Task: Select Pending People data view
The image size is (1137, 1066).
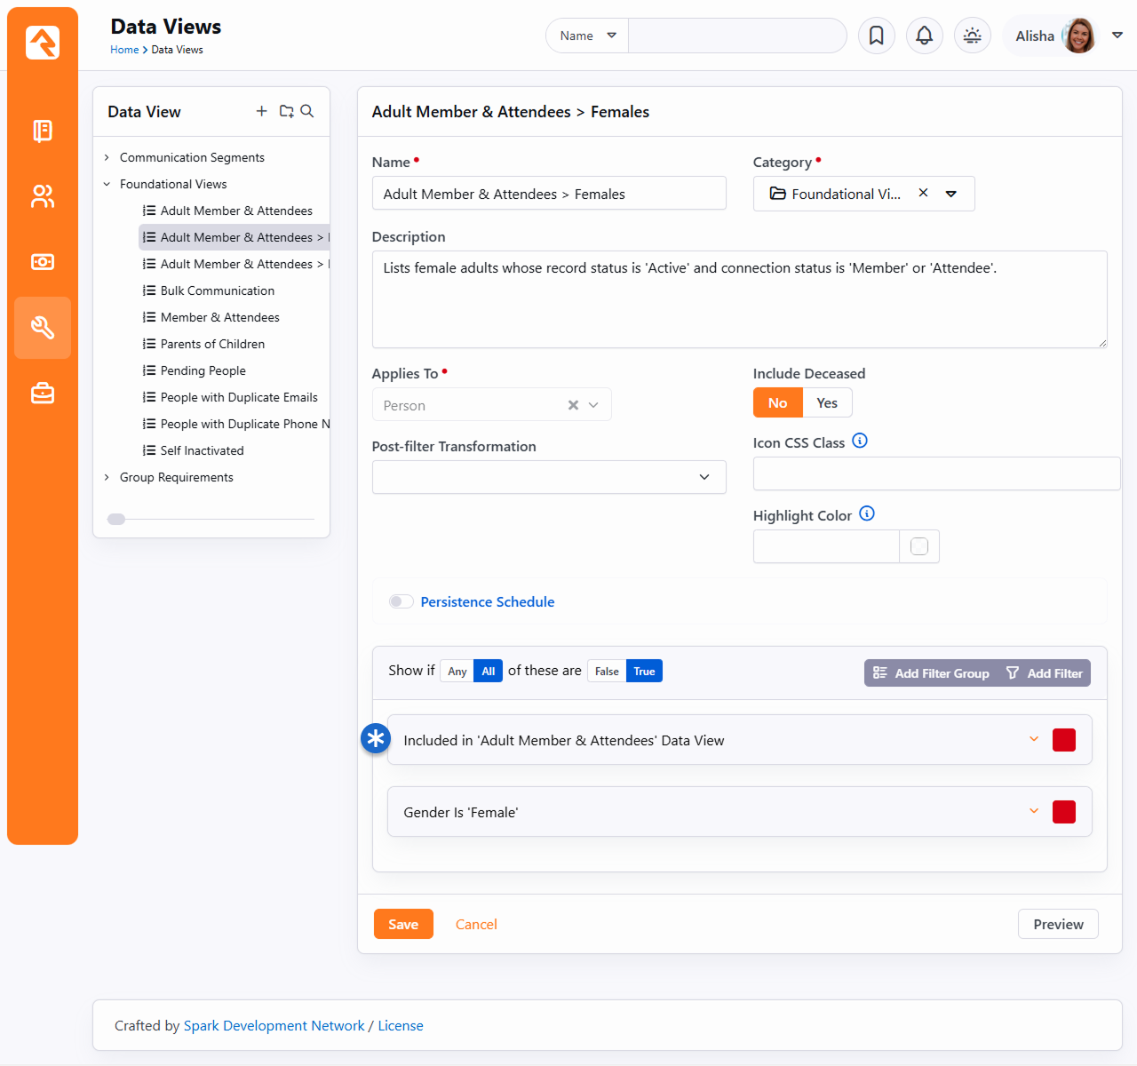Action: [203, 370]
